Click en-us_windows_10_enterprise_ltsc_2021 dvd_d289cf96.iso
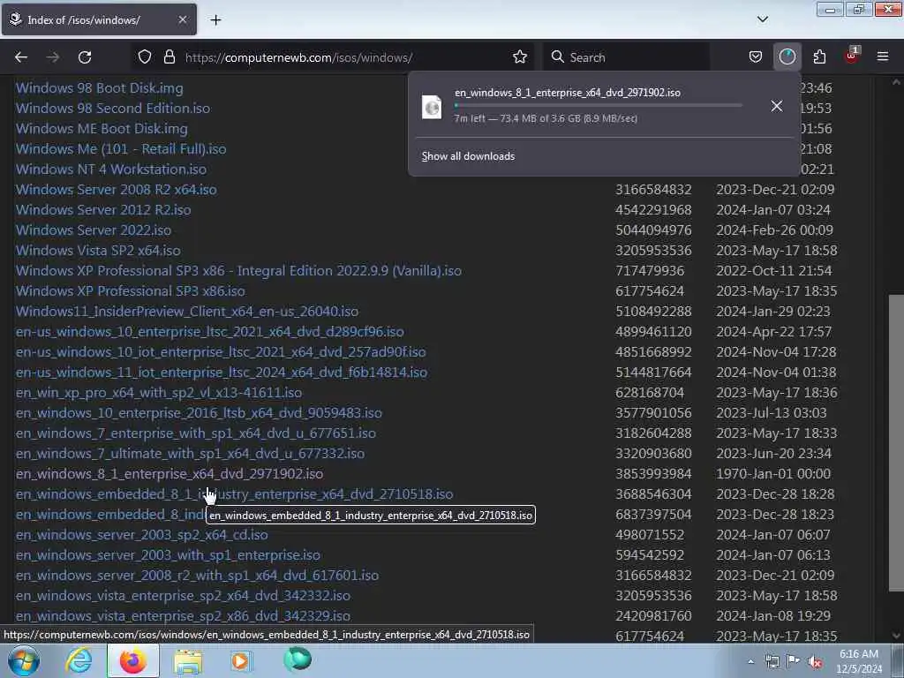The height and width of the screenshot is (678, 904). pos(209,332)
